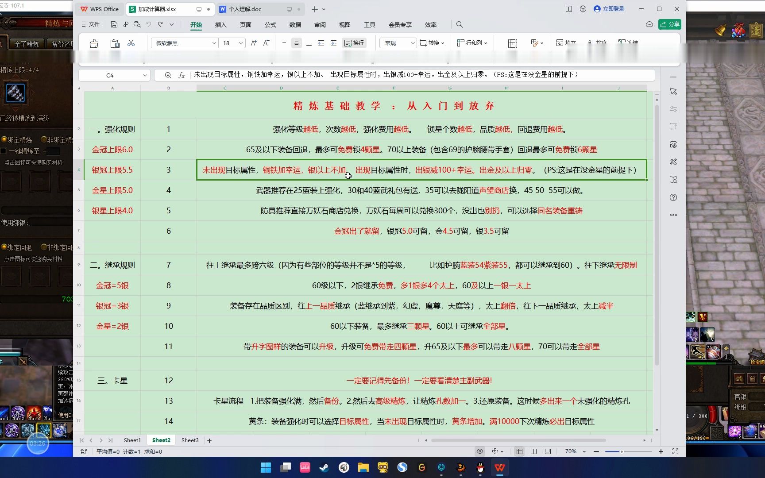Switch to Sheet3 tab
Screen dimensions: 765x478
pos(190,440)
